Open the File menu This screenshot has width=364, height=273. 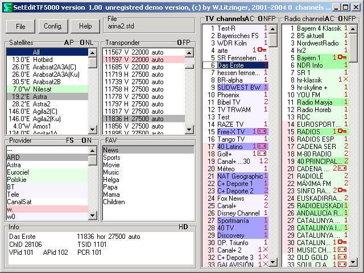click(x=20, y=26)
